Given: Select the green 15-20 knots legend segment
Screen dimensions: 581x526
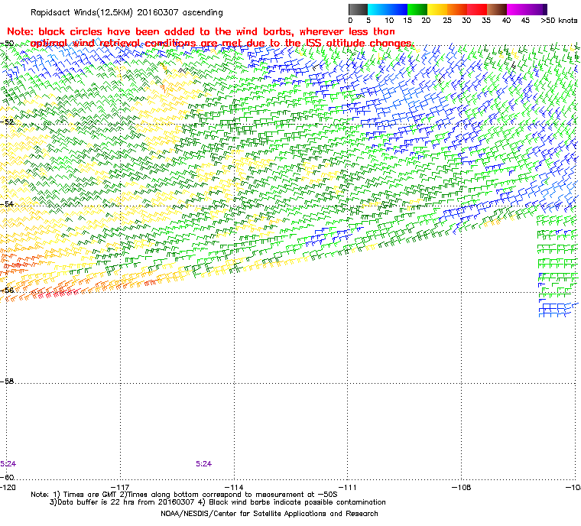Looking at the screenshot, I should [417, 9].
